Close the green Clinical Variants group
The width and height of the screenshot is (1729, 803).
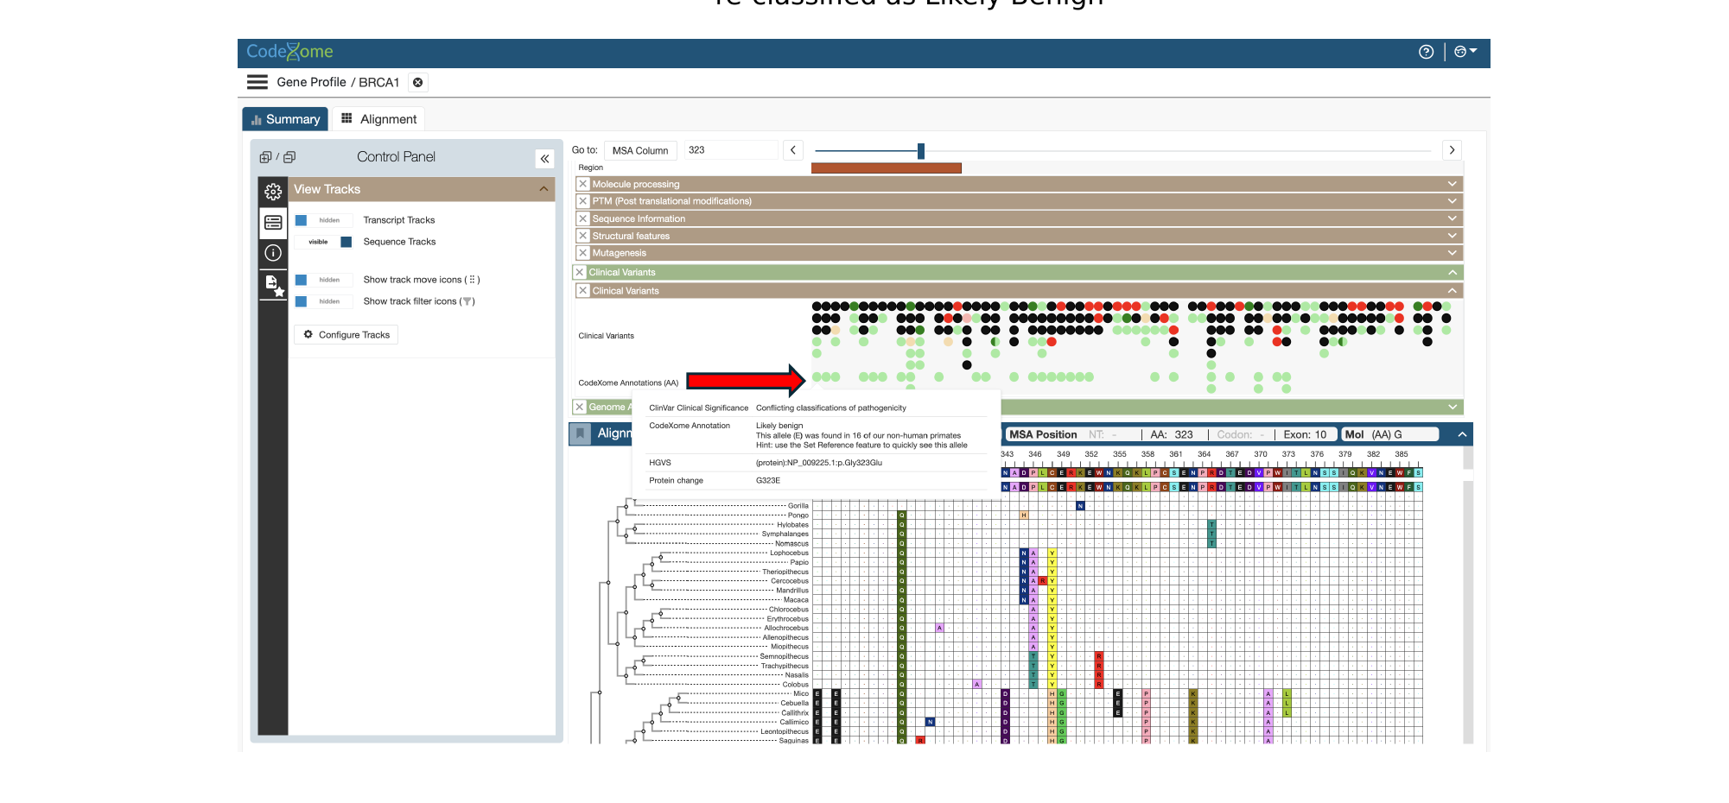point(580,272)
